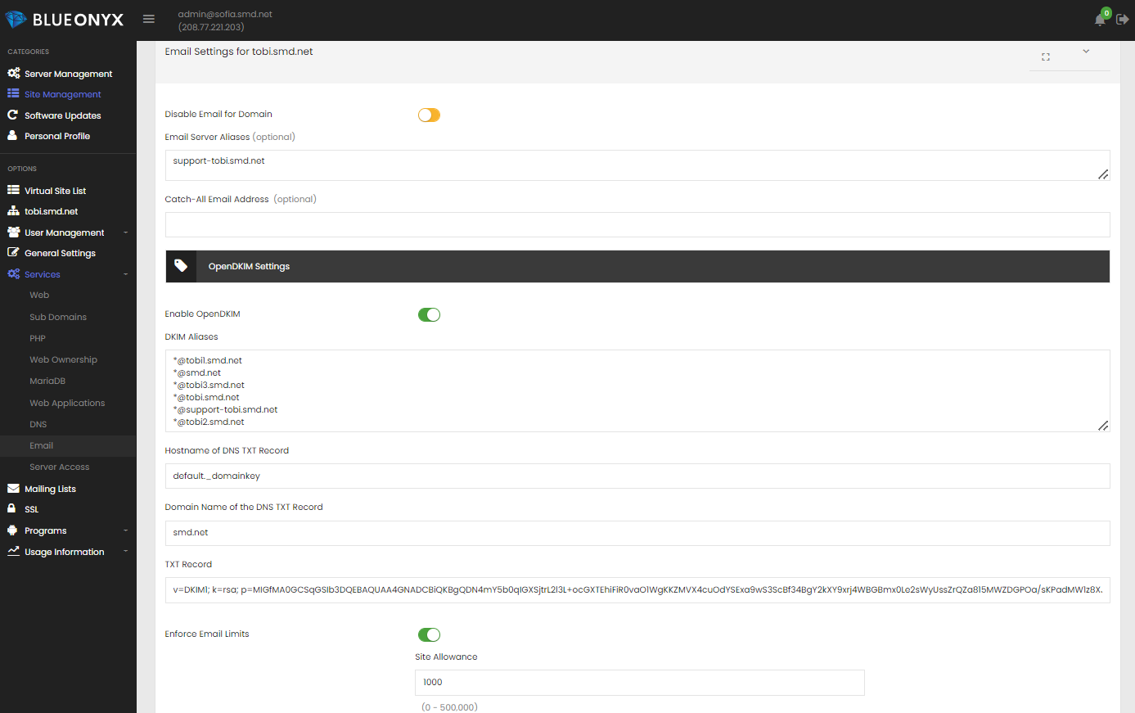Click the TXT Record DKIM key field
Screen dimensions: 1135x713
click(x=637, y=590)
